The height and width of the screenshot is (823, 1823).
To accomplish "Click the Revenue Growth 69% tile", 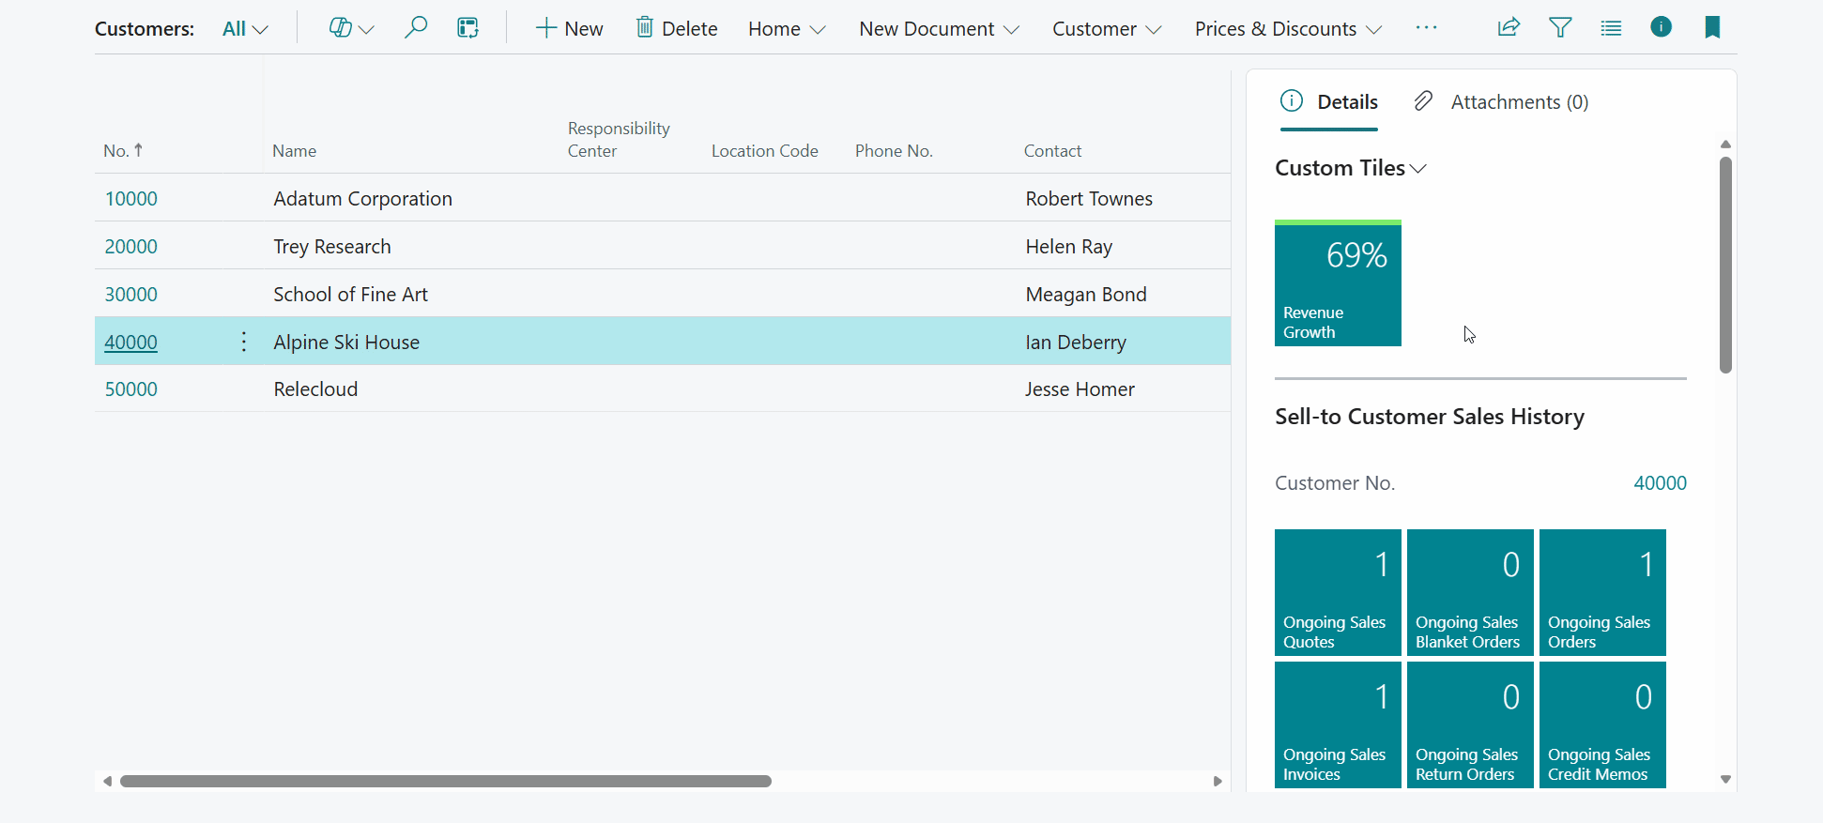I will click(1338, 284).
